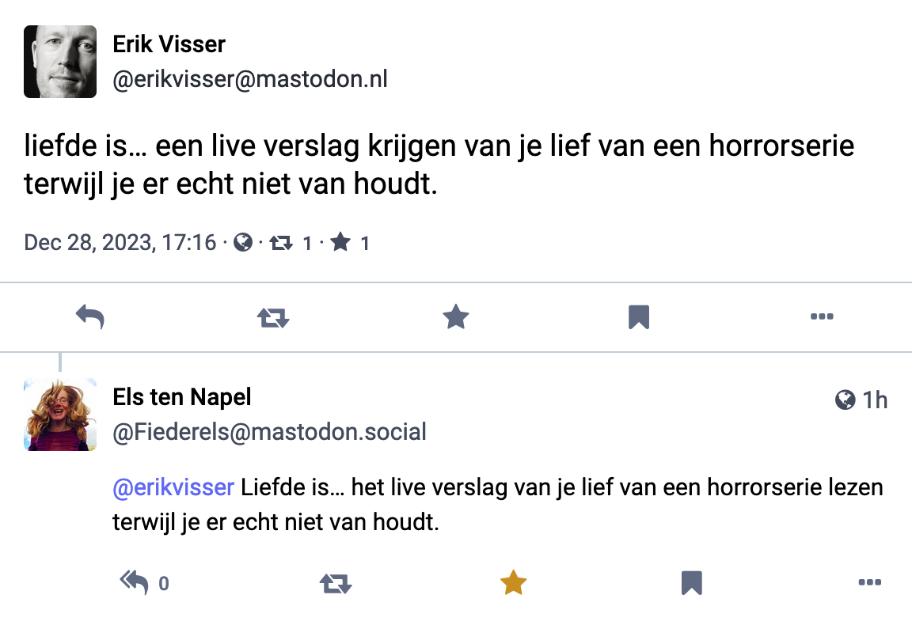Viewport: 912px width, 625px height.
Task: Reply to Els ten Napel's reply
Action: pyautogui.click(x=135, y=583)
